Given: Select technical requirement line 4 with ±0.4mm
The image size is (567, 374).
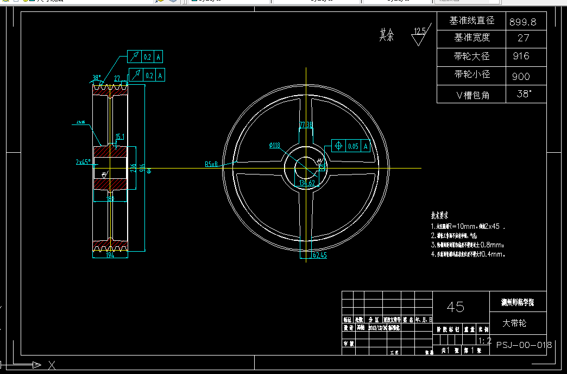Looking at the screenshot, I should point(468,254).
